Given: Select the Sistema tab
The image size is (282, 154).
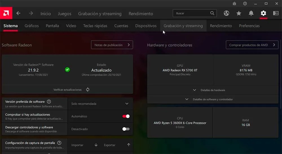Looking at the screenshot, I should pos(10,26).
